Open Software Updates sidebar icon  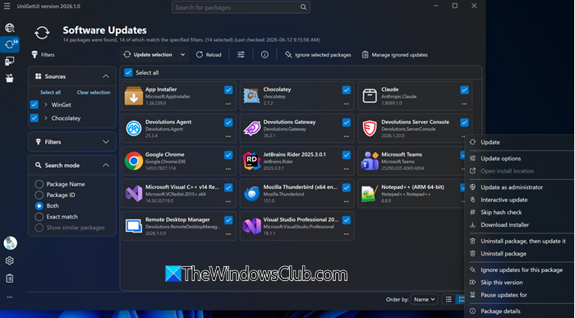coord(10,44)
